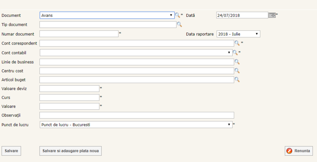317x162 pixels.
Task: Open the calendar picker for Dată
Action: [272, 15]
